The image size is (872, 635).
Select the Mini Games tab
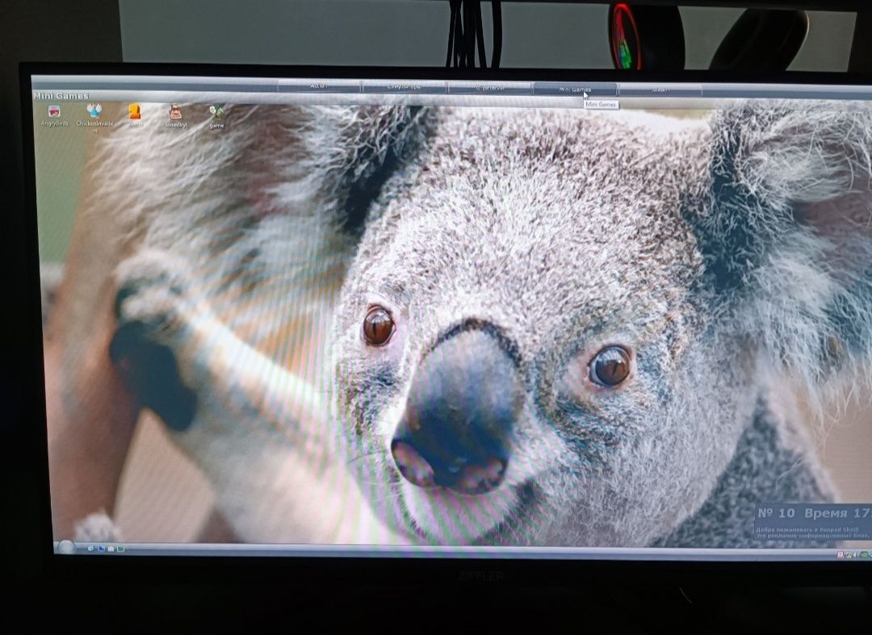(575, 89)
